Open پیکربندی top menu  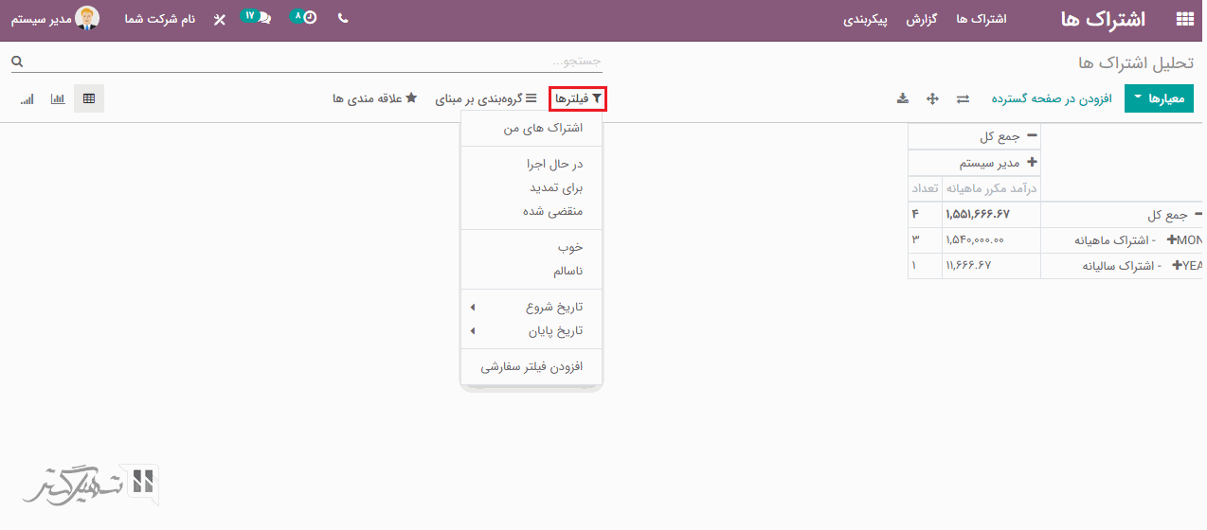click(x=866, y=19)
